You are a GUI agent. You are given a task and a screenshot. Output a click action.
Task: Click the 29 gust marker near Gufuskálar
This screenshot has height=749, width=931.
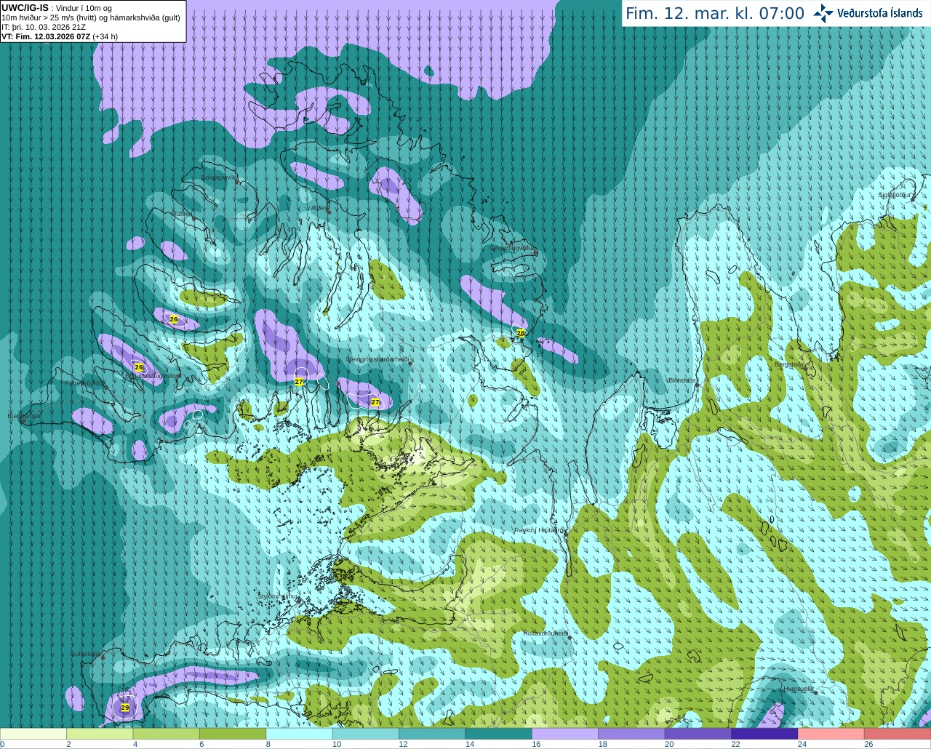(x=125, y=708)
